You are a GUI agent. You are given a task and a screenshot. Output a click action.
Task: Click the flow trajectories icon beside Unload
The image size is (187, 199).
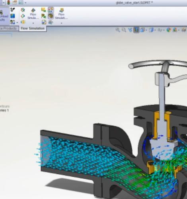[13, 10]
